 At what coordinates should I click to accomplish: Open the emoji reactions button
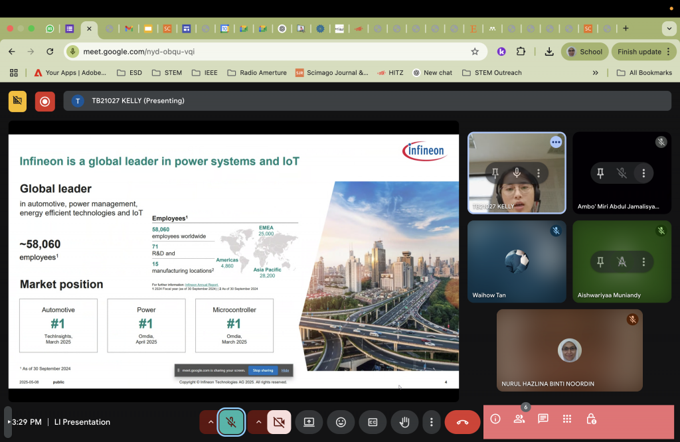[341, 421]
